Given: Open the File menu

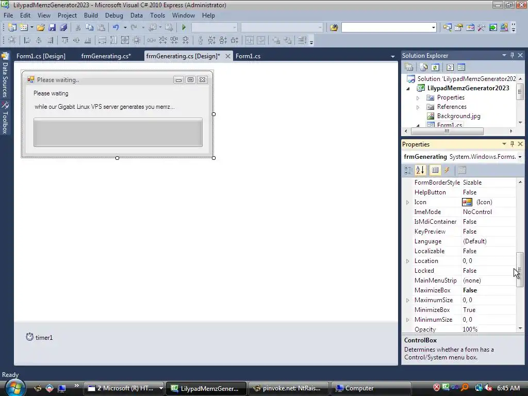Looking at the screenshot, I should (x=8, y=15).
